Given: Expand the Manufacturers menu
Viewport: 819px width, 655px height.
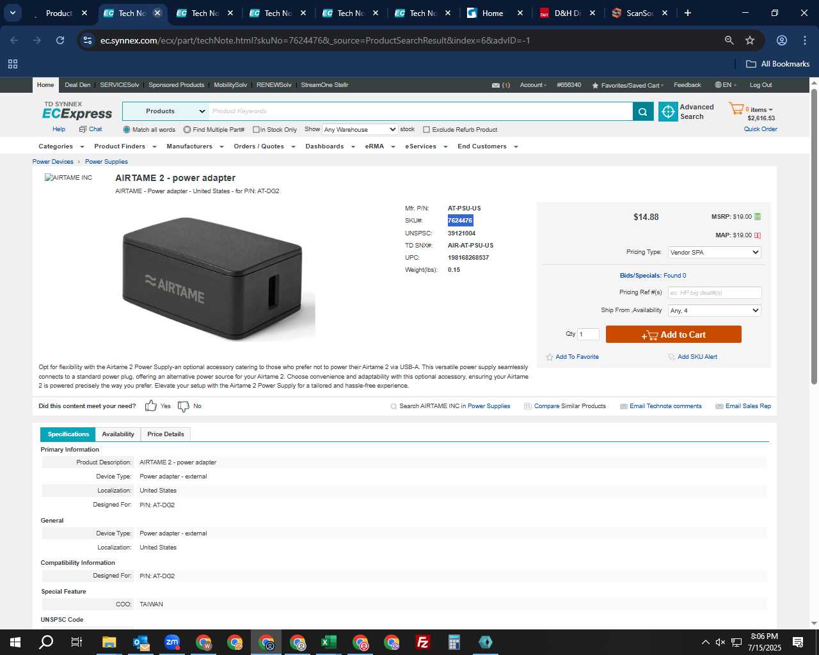Looking at the screenshot, I should [195, 146].
